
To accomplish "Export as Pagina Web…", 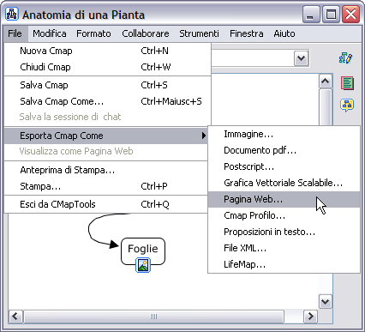I will tap(284, 199).
